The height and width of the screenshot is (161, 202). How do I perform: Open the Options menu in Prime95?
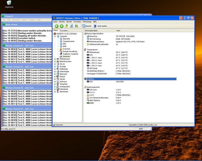24,20
